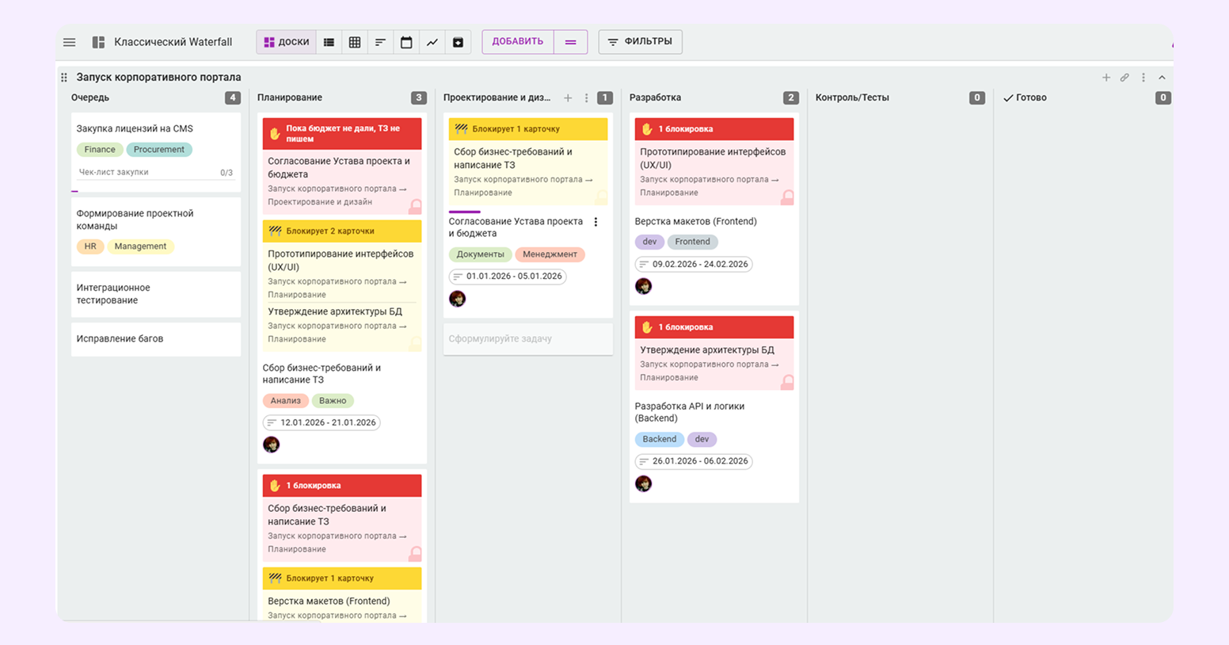This screenshot has height=645, width=1229.
Task: Open the Gantt timeline view icon
Action: pos(380,42)
